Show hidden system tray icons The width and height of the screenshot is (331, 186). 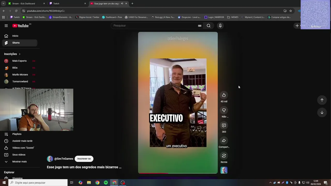tap(270, 183)
